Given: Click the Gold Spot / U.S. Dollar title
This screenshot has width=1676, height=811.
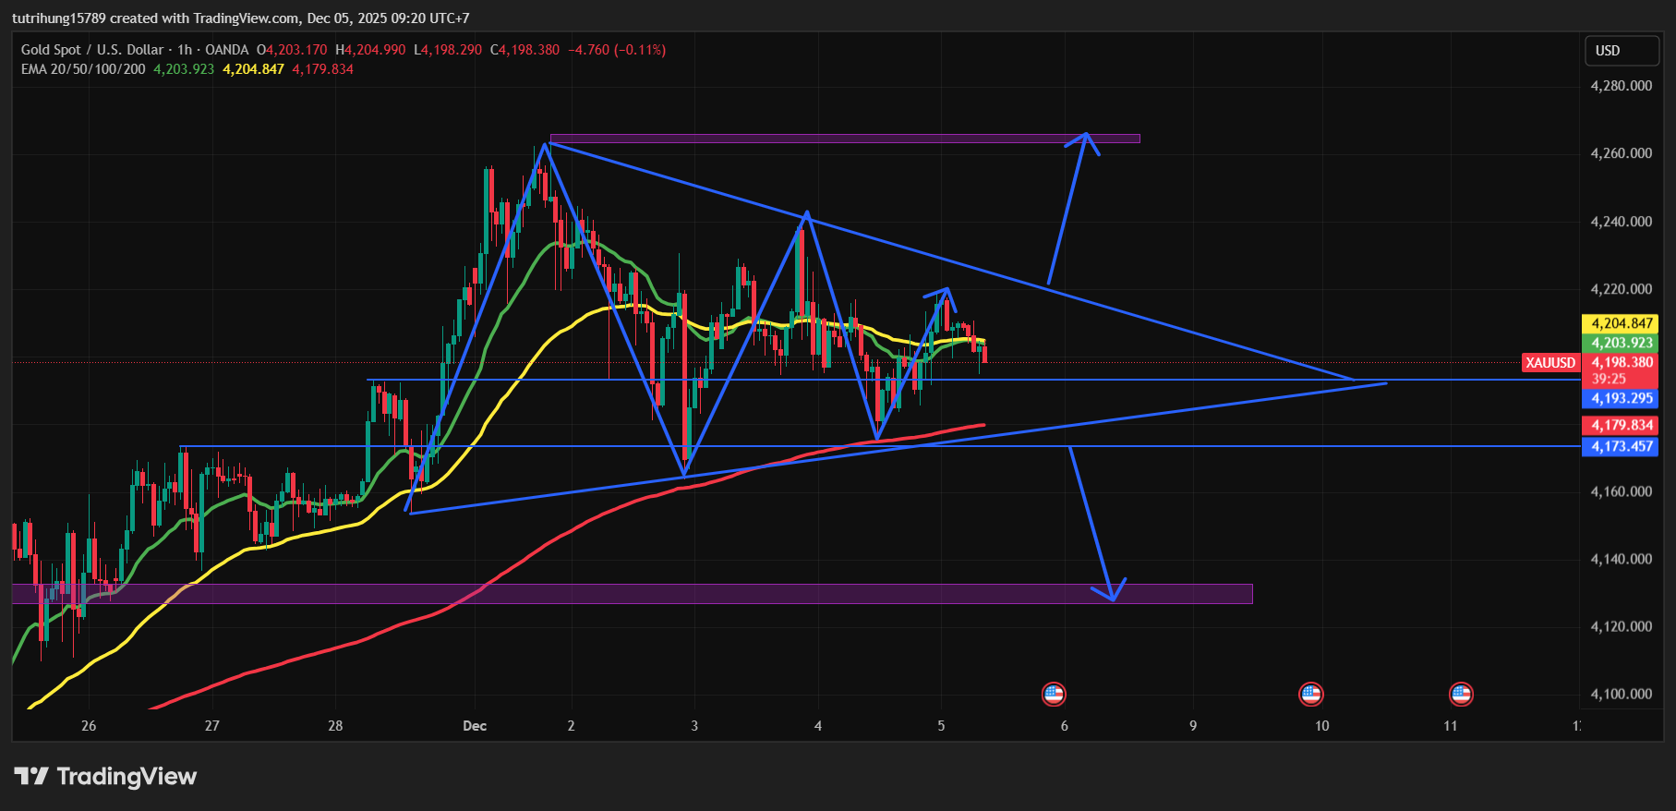Looking at the screenshot, I should tap(92, 50).
